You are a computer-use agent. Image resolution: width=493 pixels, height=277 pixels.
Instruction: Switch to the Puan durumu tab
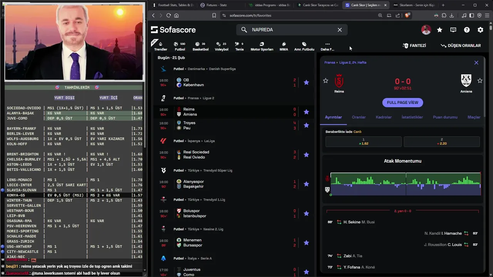445,117
